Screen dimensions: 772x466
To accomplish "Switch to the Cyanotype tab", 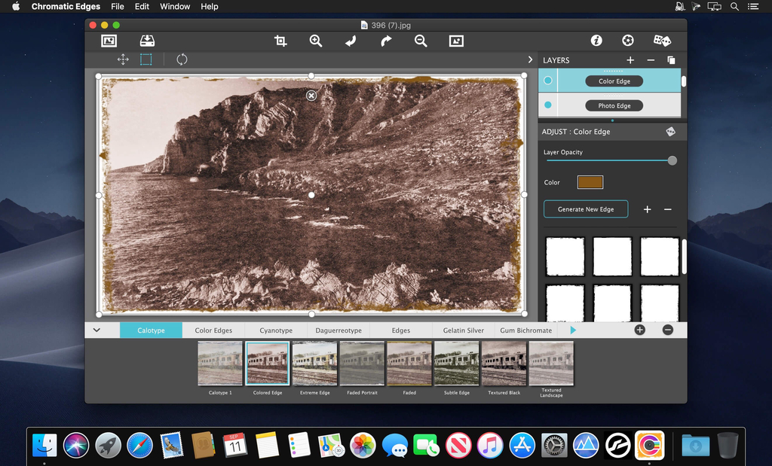I will [276, 330].
